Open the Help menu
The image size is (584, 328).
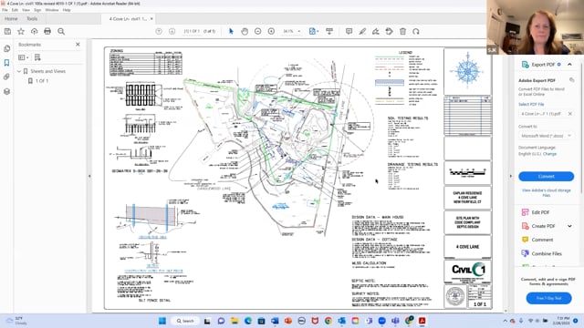tap(67, 10)
